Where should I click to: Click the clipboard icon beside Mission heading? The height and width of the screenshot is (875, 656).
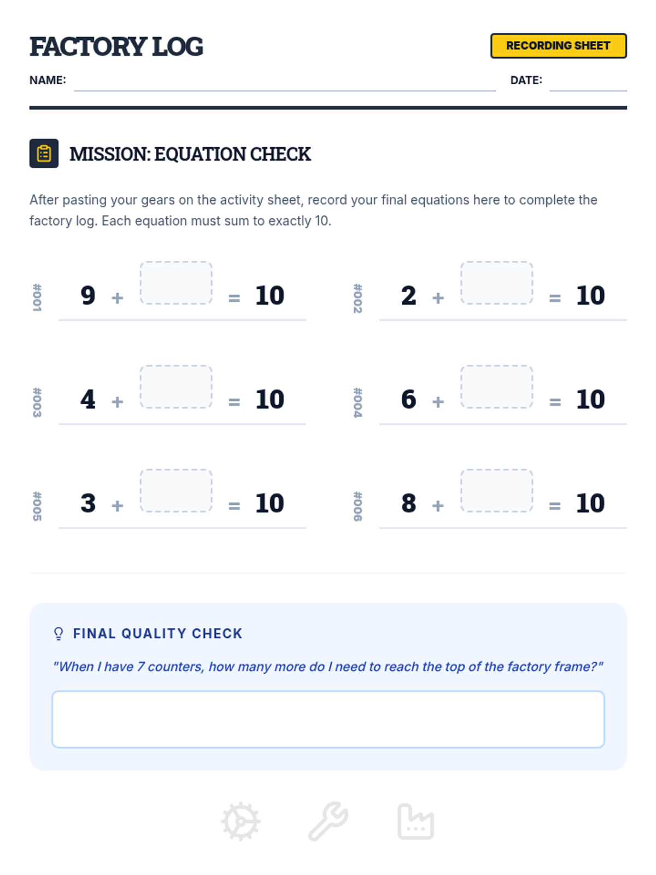pyautogui.click(x=44, y=154)
